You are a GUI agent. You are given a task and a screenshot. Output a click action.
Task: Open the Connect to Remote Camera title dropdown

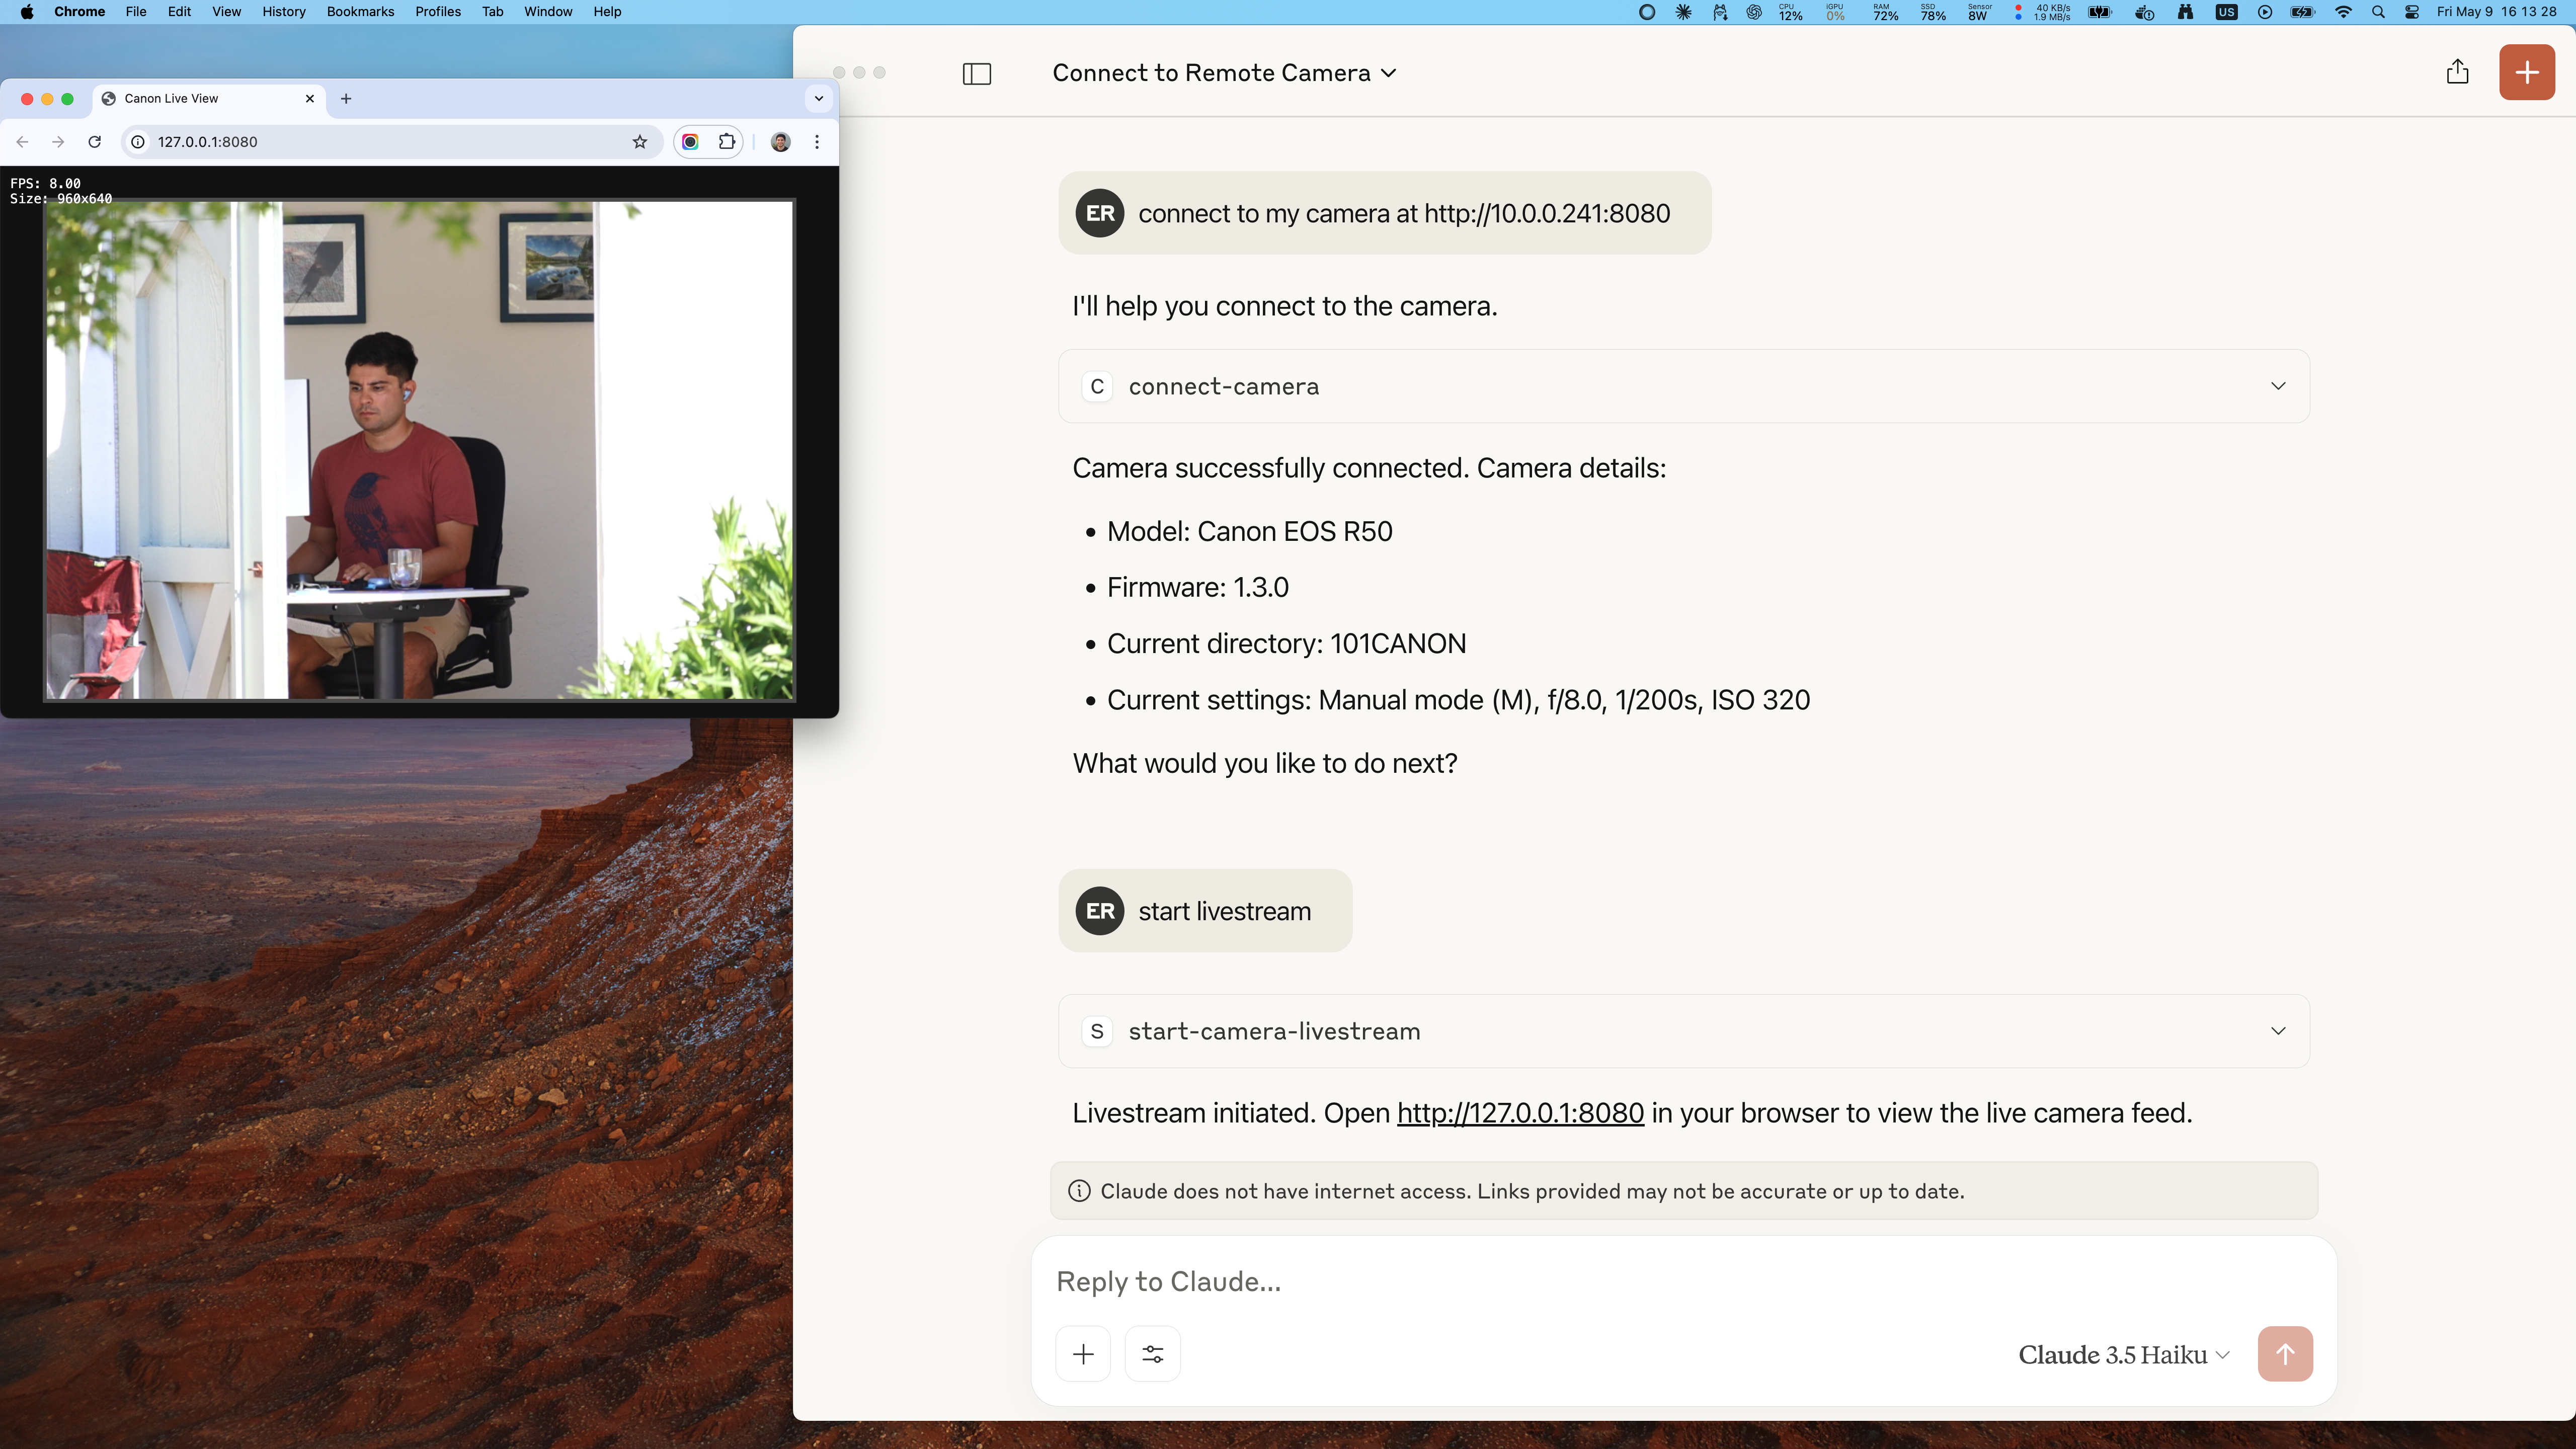1223,73
